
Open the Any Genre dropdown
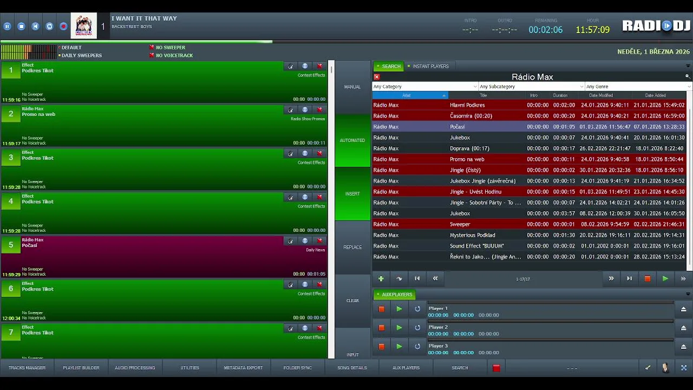[638, 87]
